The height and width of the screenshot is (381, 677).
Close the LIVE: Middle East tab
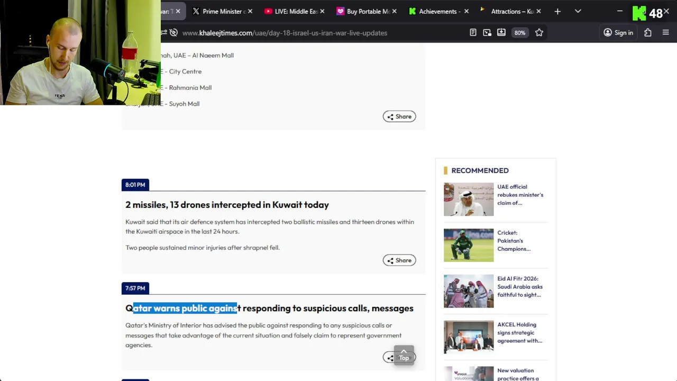click(322, 11)
